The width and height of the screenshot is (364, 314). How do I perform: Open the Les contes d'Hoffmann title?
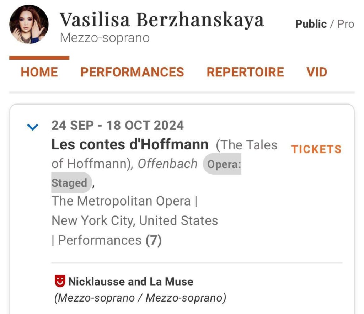coord(130,145)
